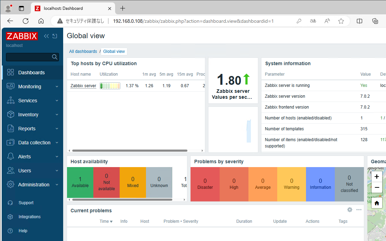Open the All dashboards link
The width and height of the screenshot is (386, 241).
click(83, 51)
